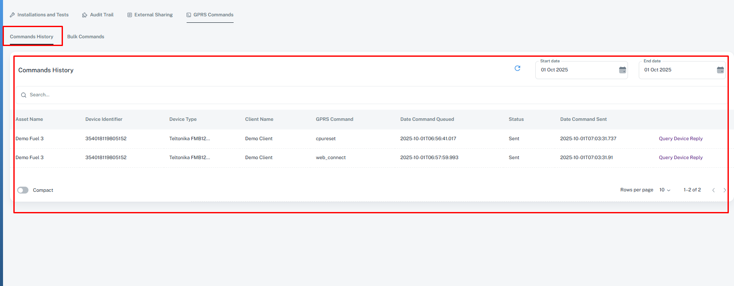Sort by Date Command Queued column header
The height and width of the screenshot is (286, 734).
[x=427, y=119]
